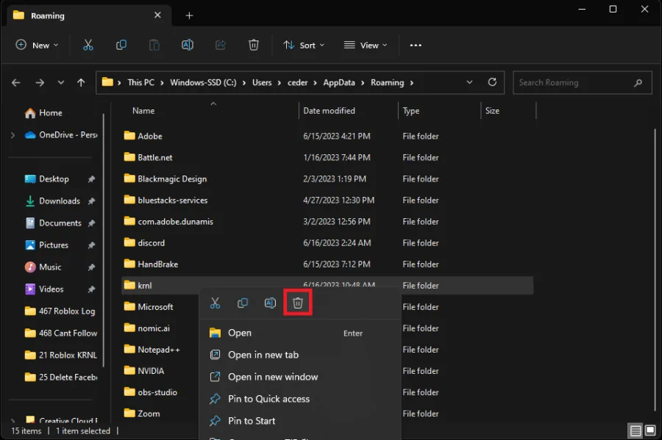
Task: Click the Search Roaming field
Action: (x=582, y=82)
